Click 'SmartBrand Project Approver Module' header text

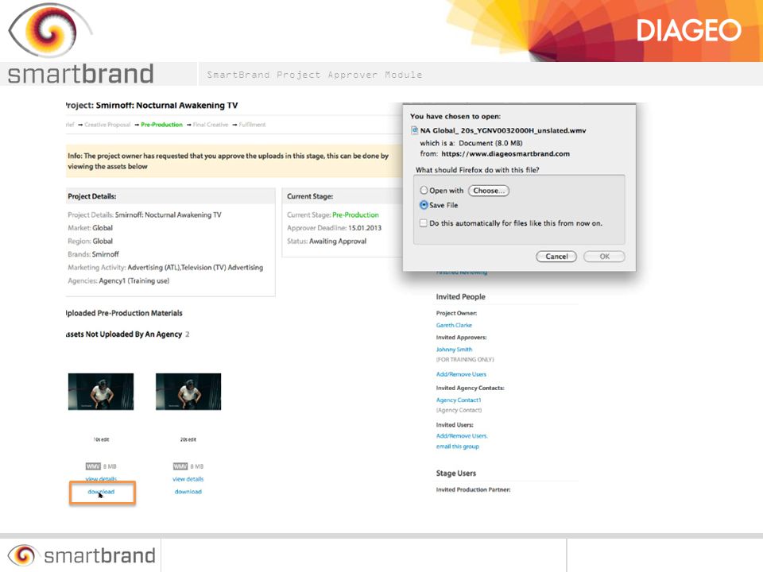pos(315,75)
